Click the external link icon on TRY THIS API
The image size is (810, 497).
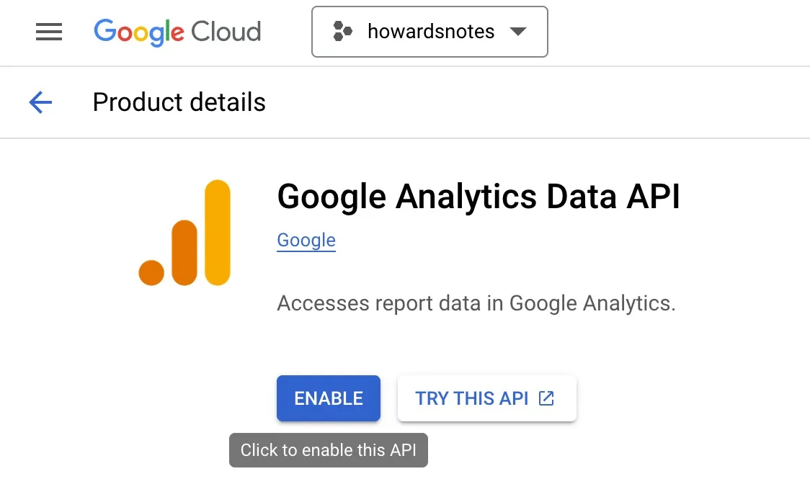pos(547,398)
